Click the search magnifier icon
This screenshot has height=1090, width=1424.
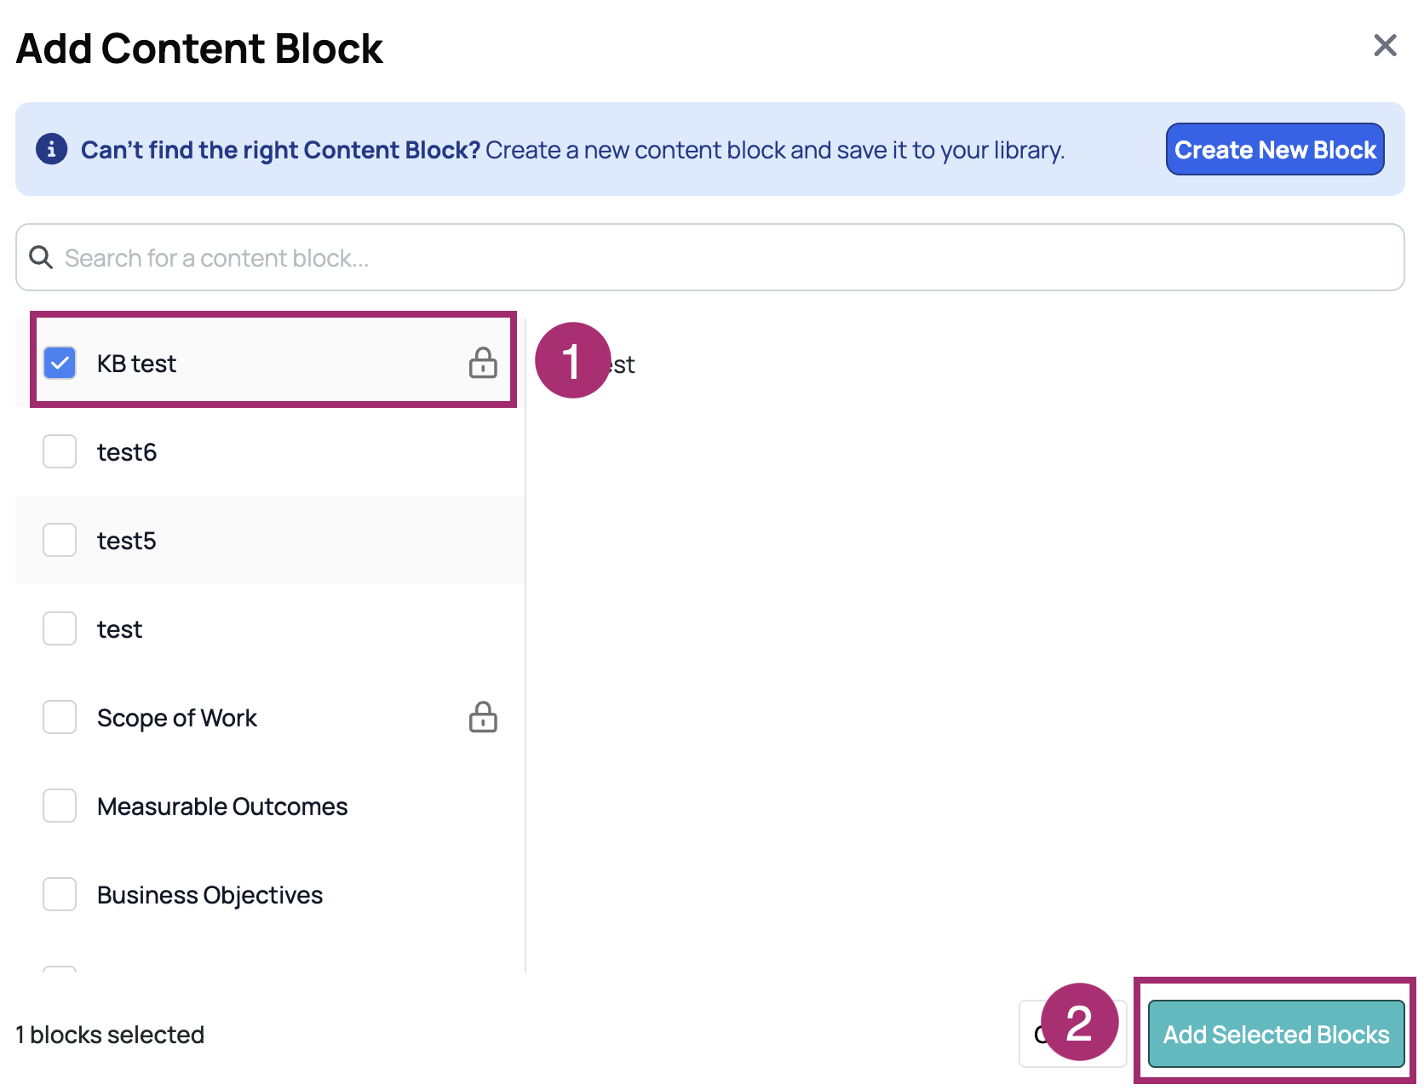(41, 257)
